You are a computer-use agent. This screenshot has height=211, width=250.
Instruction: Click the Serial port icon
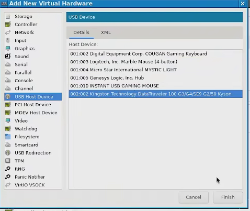point(8,64)
